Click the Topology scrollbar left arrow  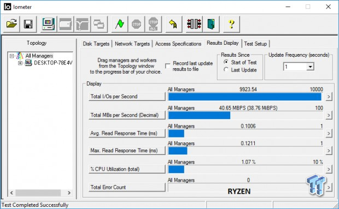[11, 193]
